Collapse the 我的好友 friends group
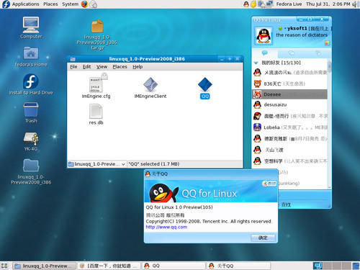 [256, 63]
